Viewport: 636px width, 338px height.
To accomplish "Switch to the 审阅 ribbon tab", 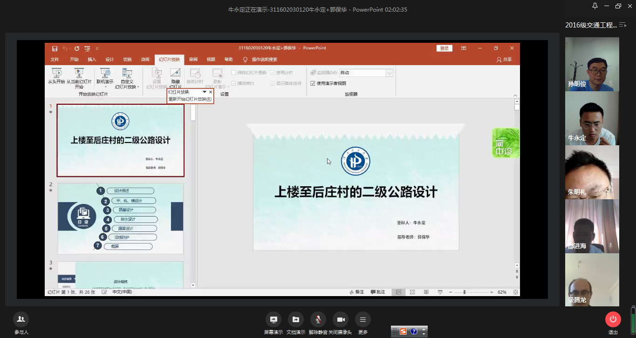I will [193, 60].
